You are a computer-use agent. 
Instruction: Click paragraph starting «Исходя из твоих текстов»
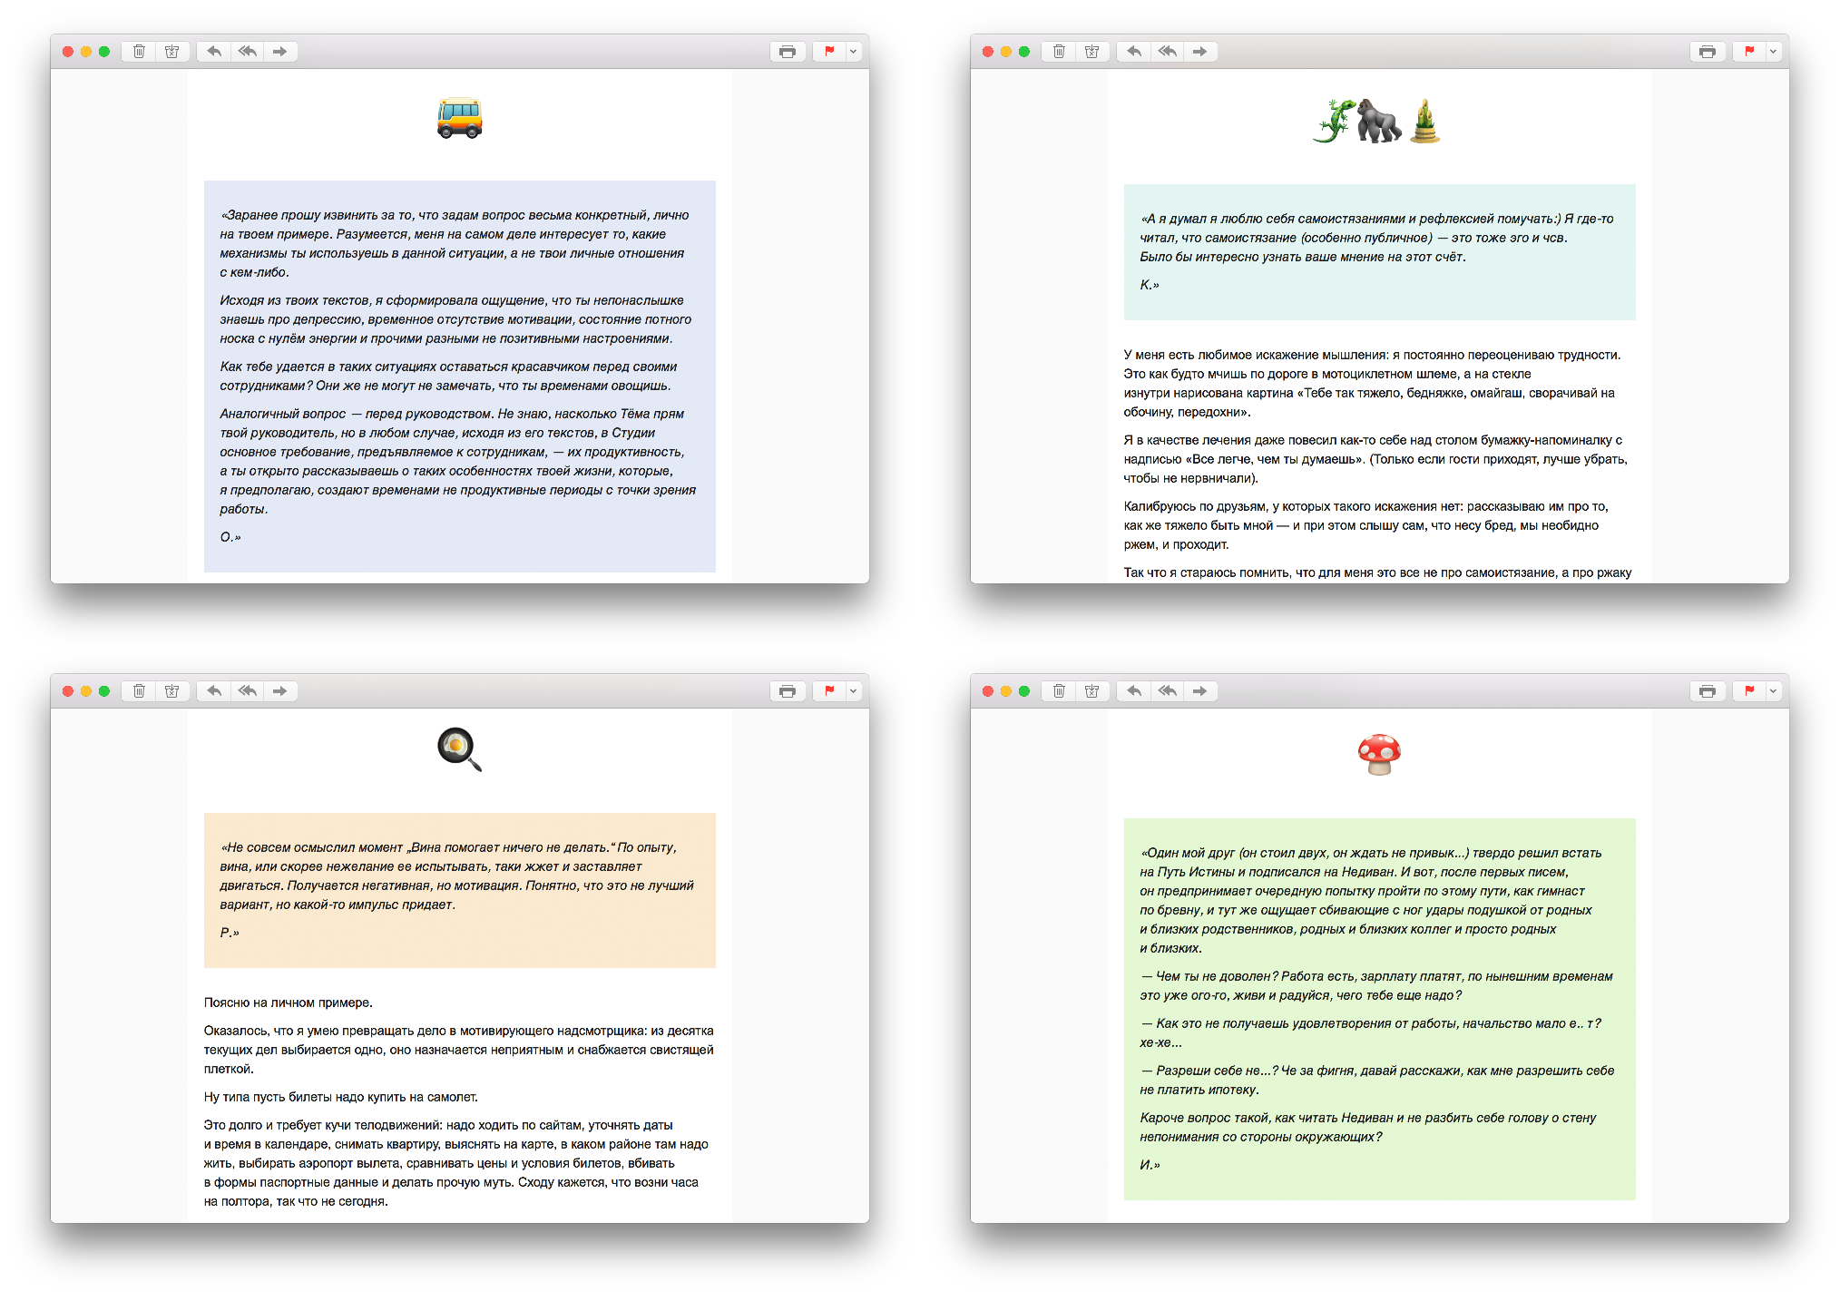455,319
